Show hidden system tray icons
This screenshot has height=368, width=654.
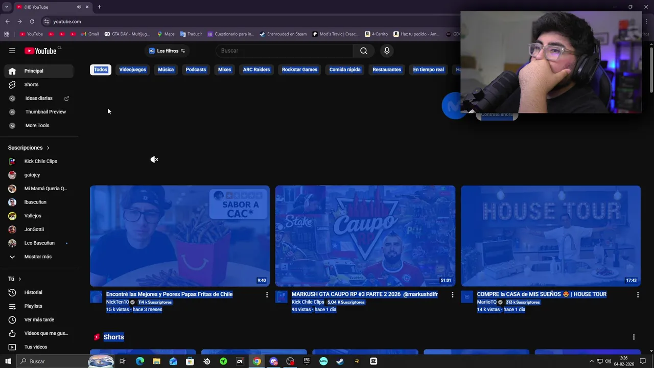coord(592,361)
